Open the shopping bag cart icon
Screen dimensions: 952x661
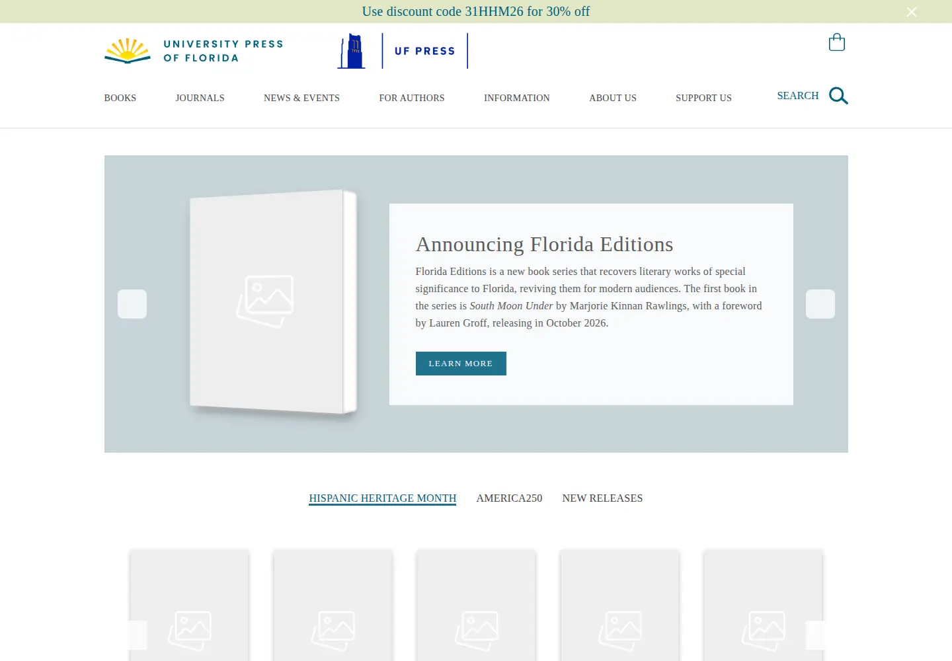[837, 42]
